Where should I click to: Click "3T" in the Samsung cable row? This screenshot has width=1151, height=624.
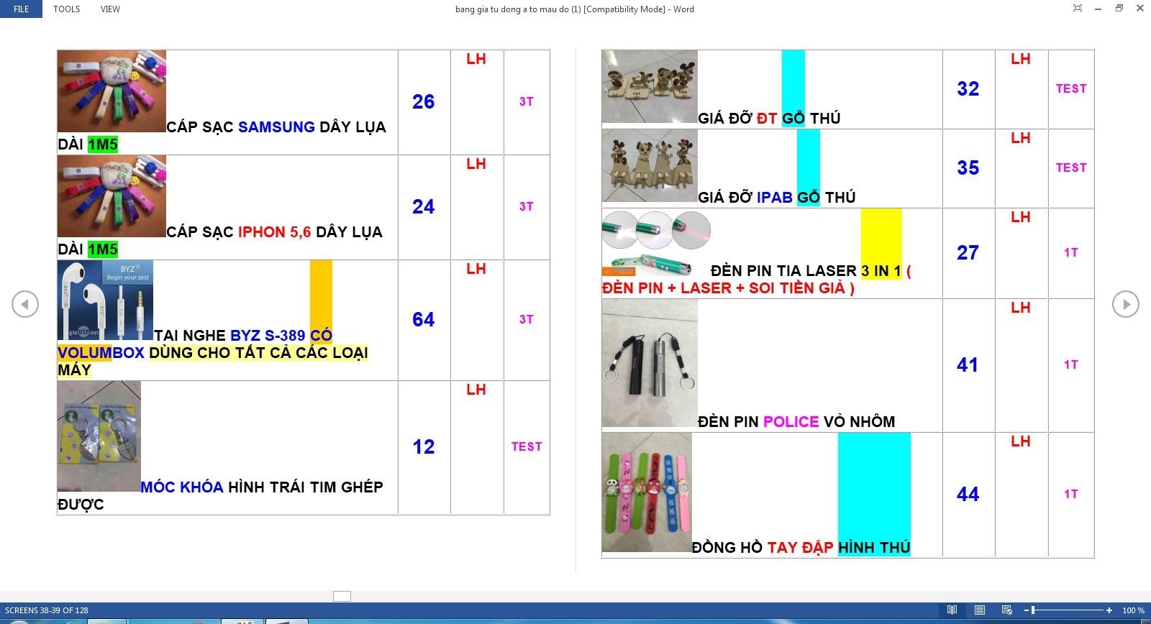[x=527, y=102]
